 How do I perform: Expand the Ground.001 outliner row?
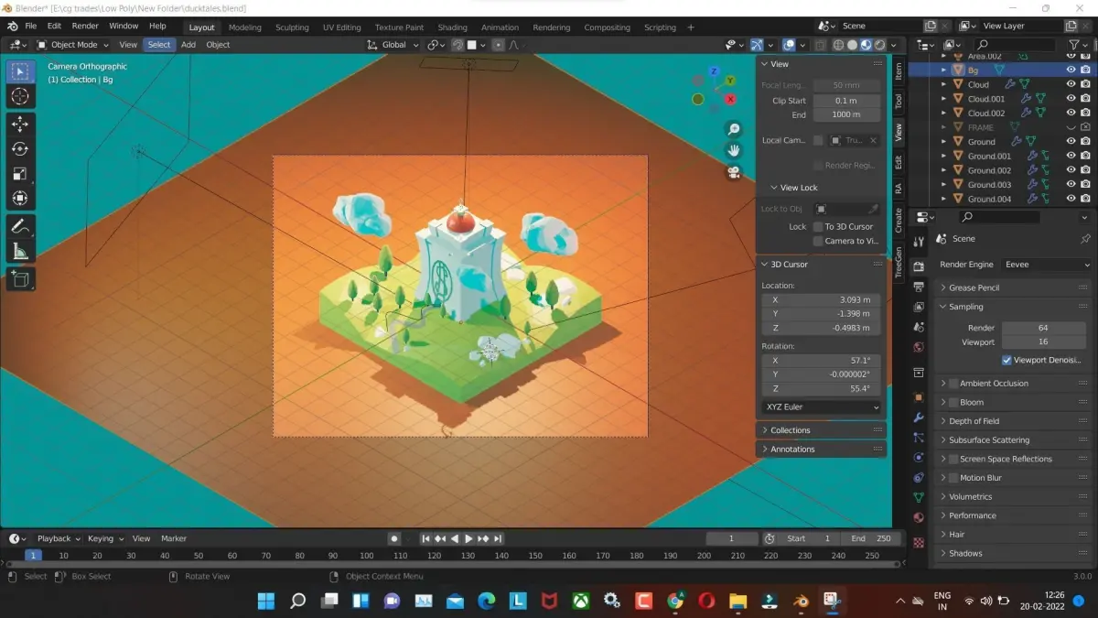[945, 157]
